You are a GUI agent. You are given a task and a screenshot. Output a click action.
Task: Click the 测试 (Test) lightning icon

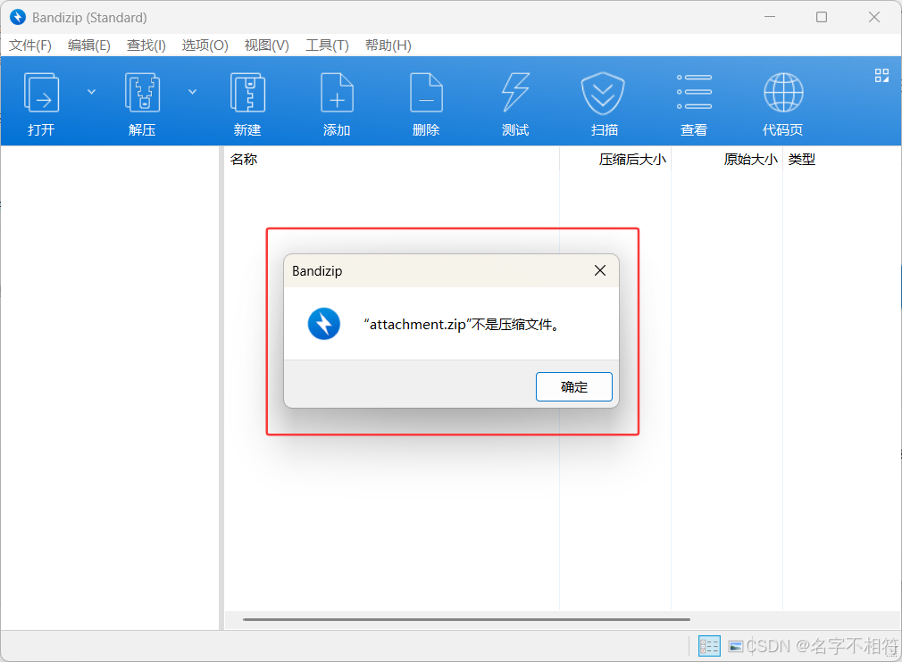tap(515, 93)
